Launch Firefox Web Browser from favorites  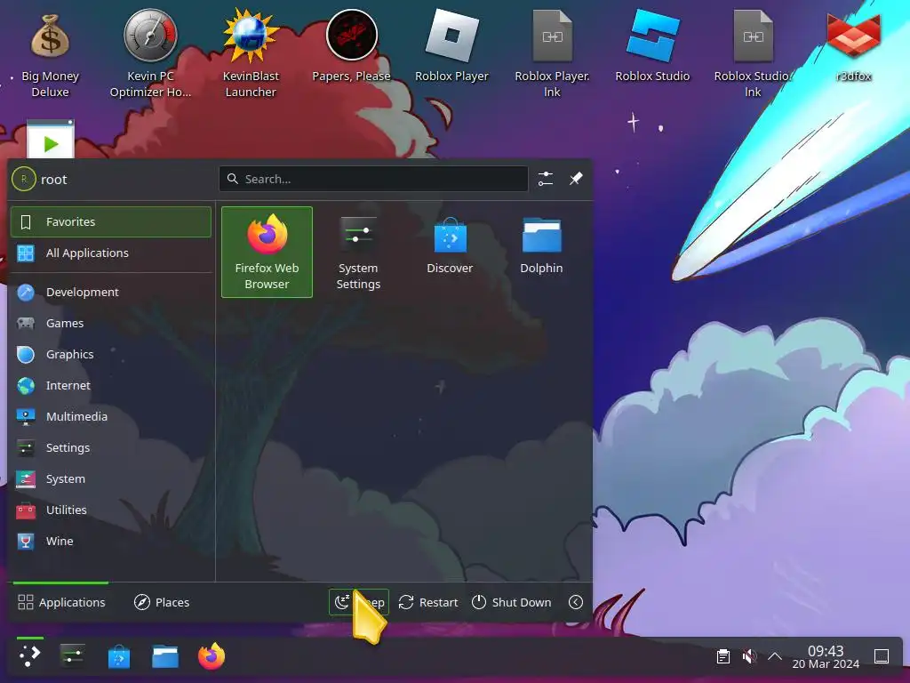pyautogui.click(x=267, y=252)
